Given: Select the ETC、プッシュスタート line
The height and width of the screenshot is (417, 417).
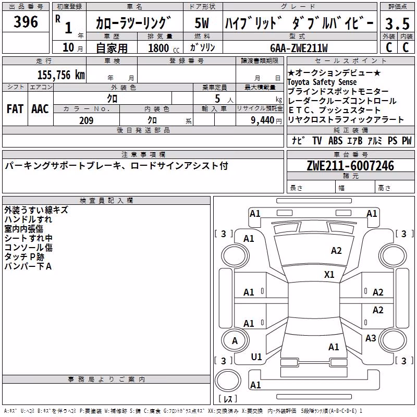Looking at the screenshot, I should point(334,110).
